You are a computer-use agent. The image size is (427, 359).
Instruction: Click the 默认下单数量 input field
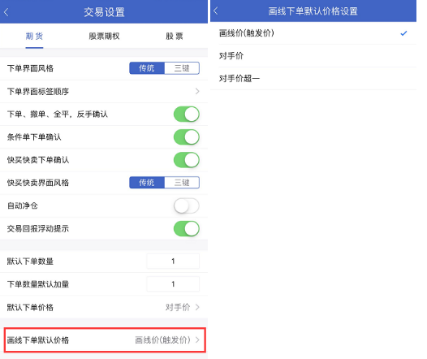point(173,262)
